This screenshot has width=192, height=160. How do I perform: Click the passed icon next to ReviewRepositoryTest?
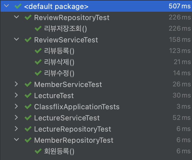pos(28,17)
